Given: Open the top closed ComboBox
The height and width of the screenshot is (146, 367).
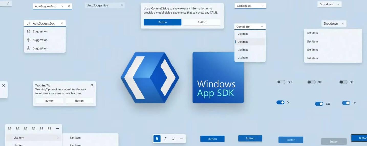Looking at the screenshot, I should [x=250, y=6].
